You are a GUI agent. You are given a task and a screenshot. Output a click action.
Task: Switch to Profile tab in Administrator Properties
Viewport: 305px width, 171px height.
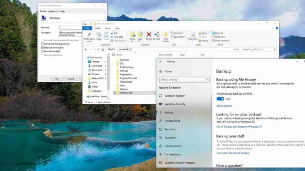pyautogui.click(x=62, y=12)
